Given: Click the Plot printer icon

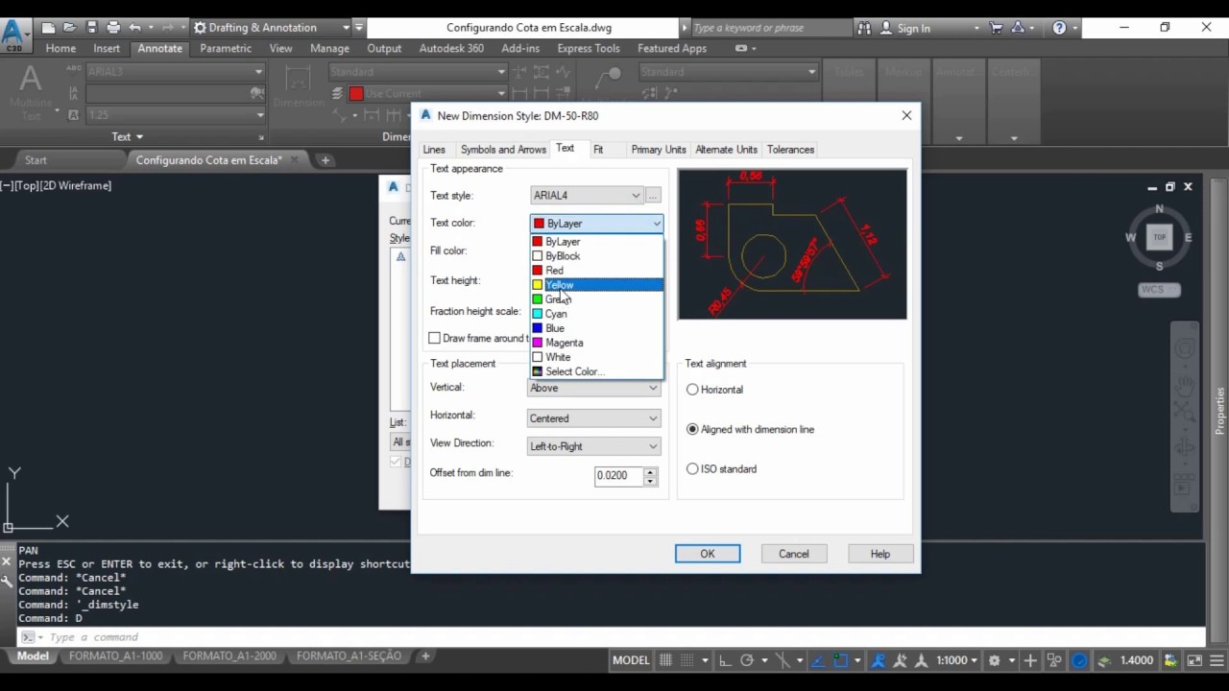Looking at the screenshot, I should pyautogui.click(x=113, y=28).
